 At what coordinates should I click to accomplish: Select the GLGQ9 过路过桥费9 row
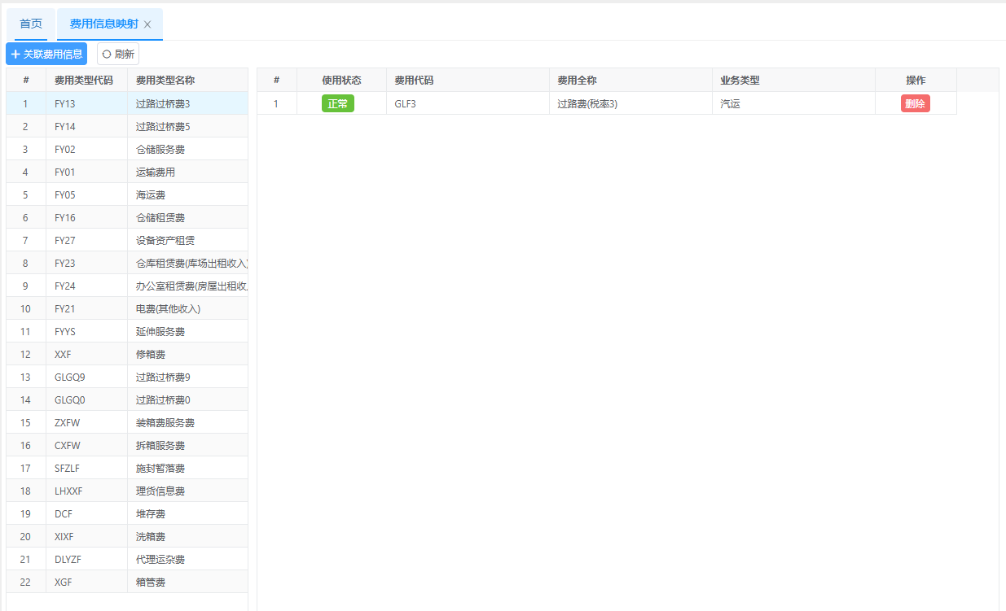pos(162,378)
